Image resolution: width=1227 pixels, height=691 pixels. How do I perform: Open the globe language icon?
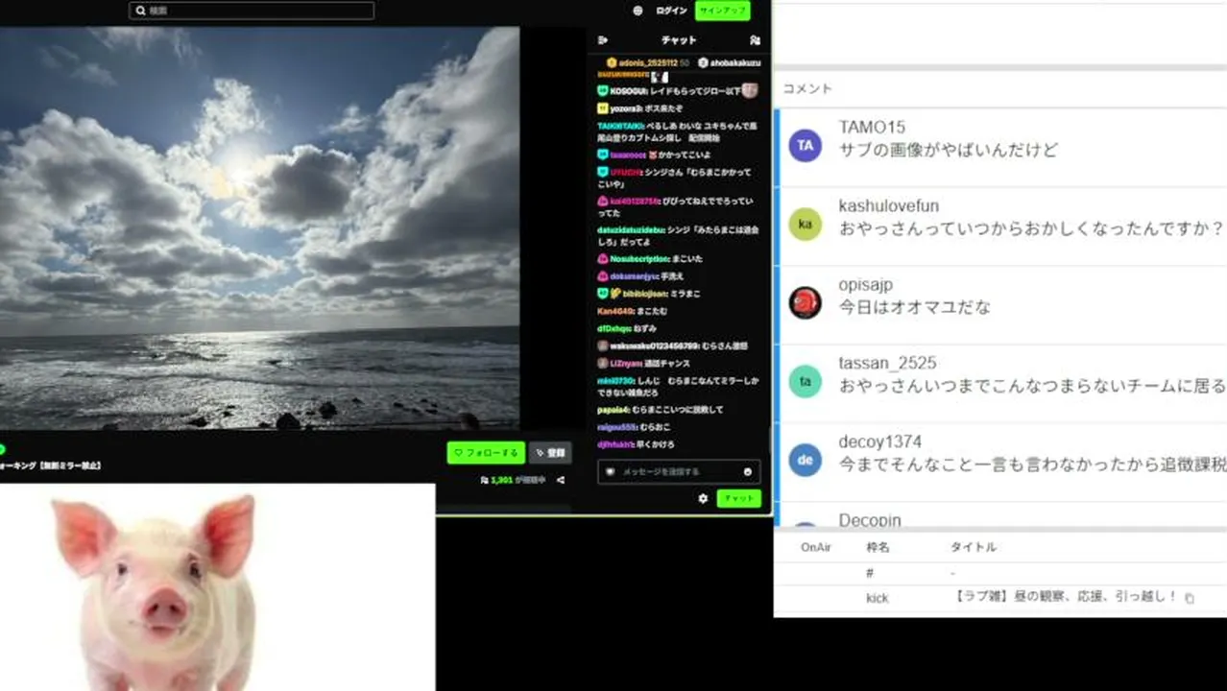(x=638, y=11)
